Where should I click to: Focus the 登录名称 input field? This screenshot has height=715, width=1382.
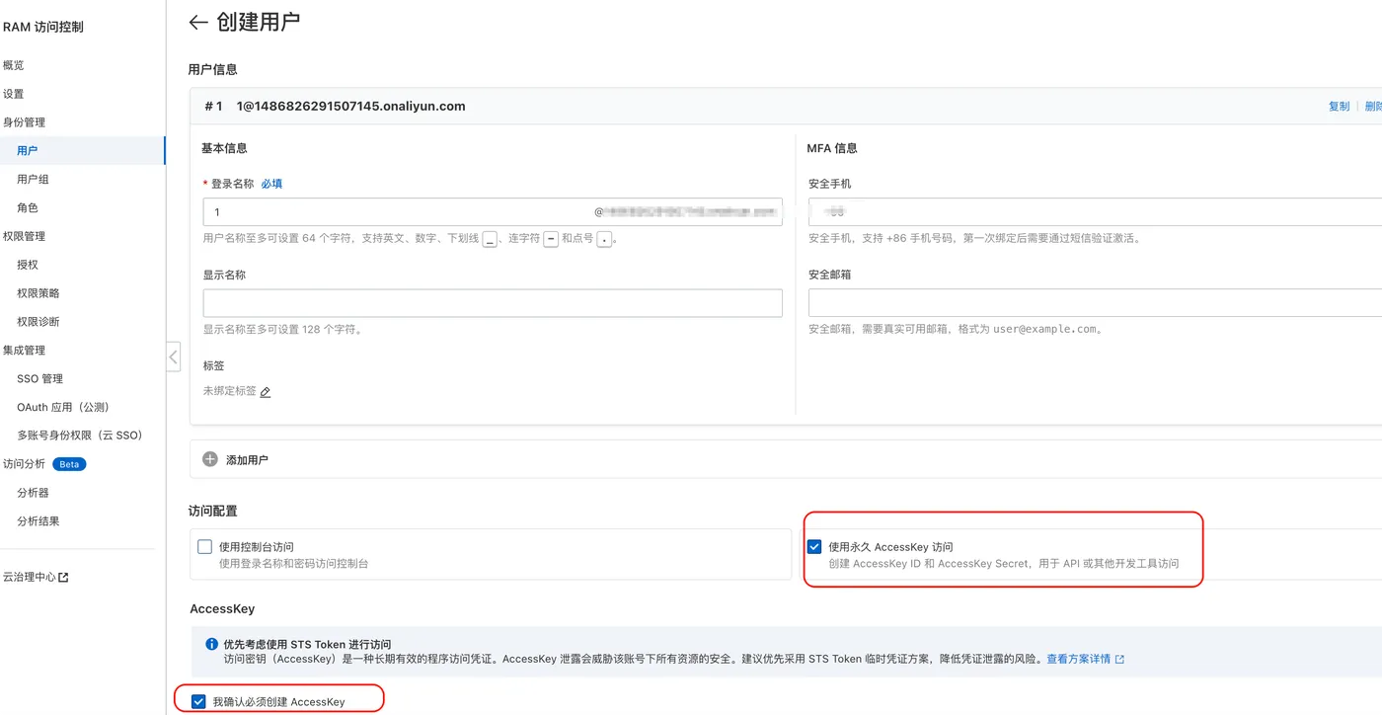[x=493, y=212]
